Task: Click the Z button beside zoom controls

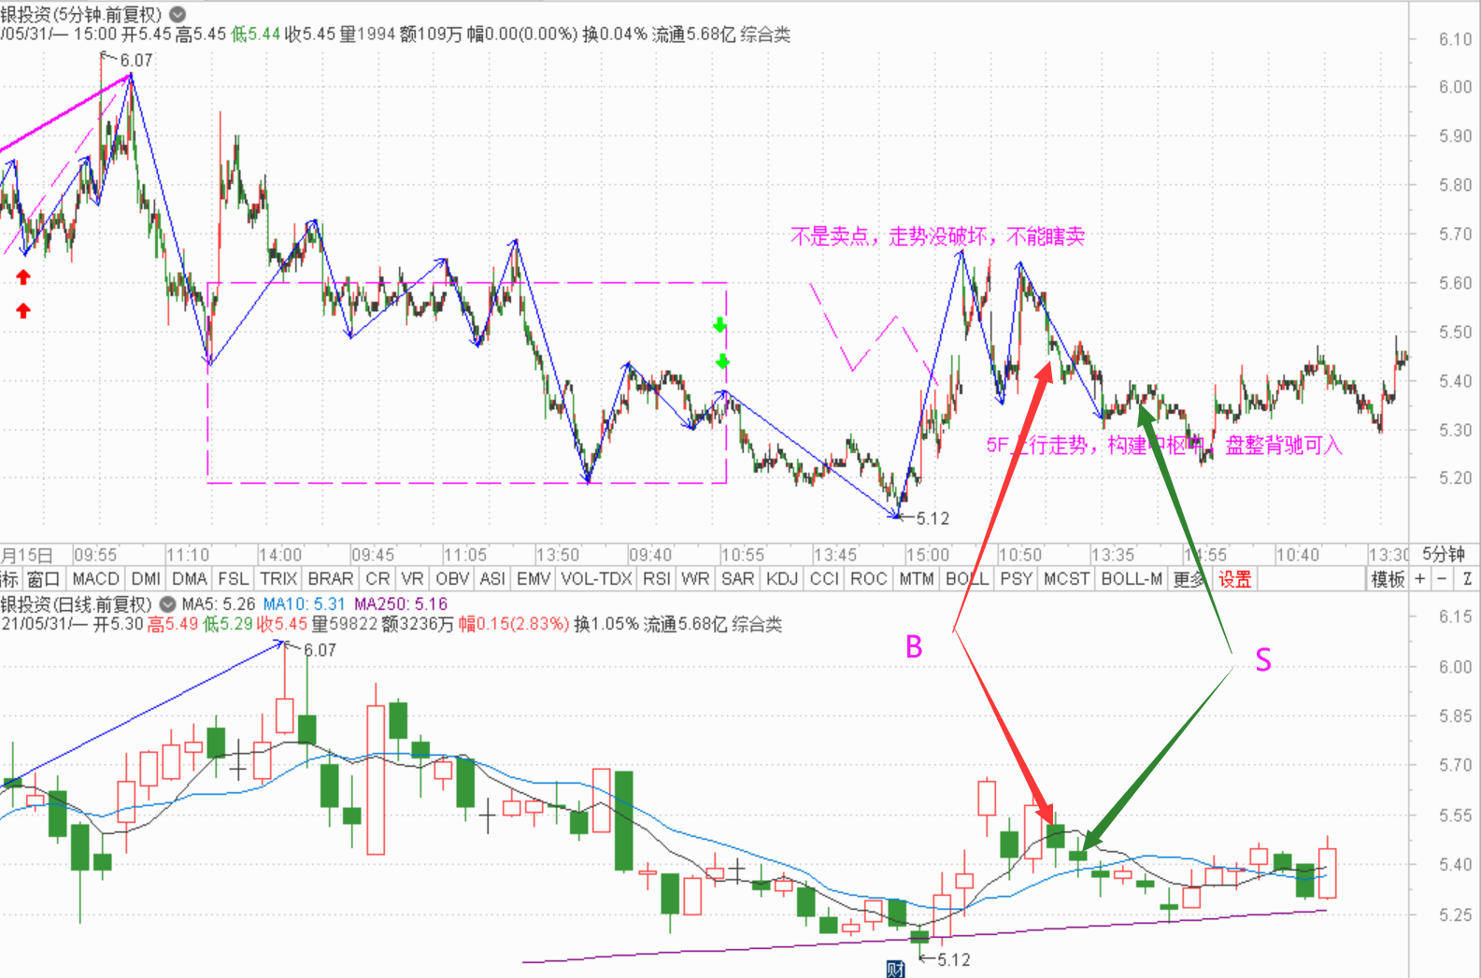Action: [1467, 579]
